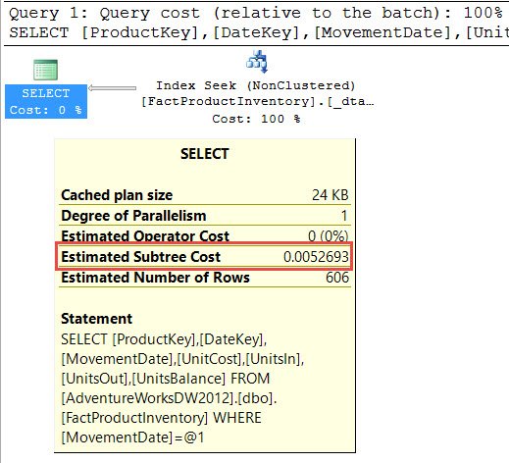Click the Index Seek operator icon
Screen dimensions: 509x463
[x=257, y=62]
